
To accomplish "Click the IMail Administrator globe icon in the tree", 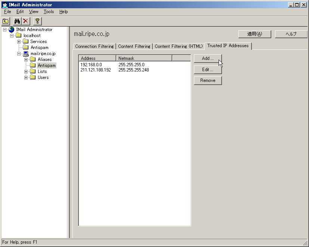I will click(x=12, y=30).
